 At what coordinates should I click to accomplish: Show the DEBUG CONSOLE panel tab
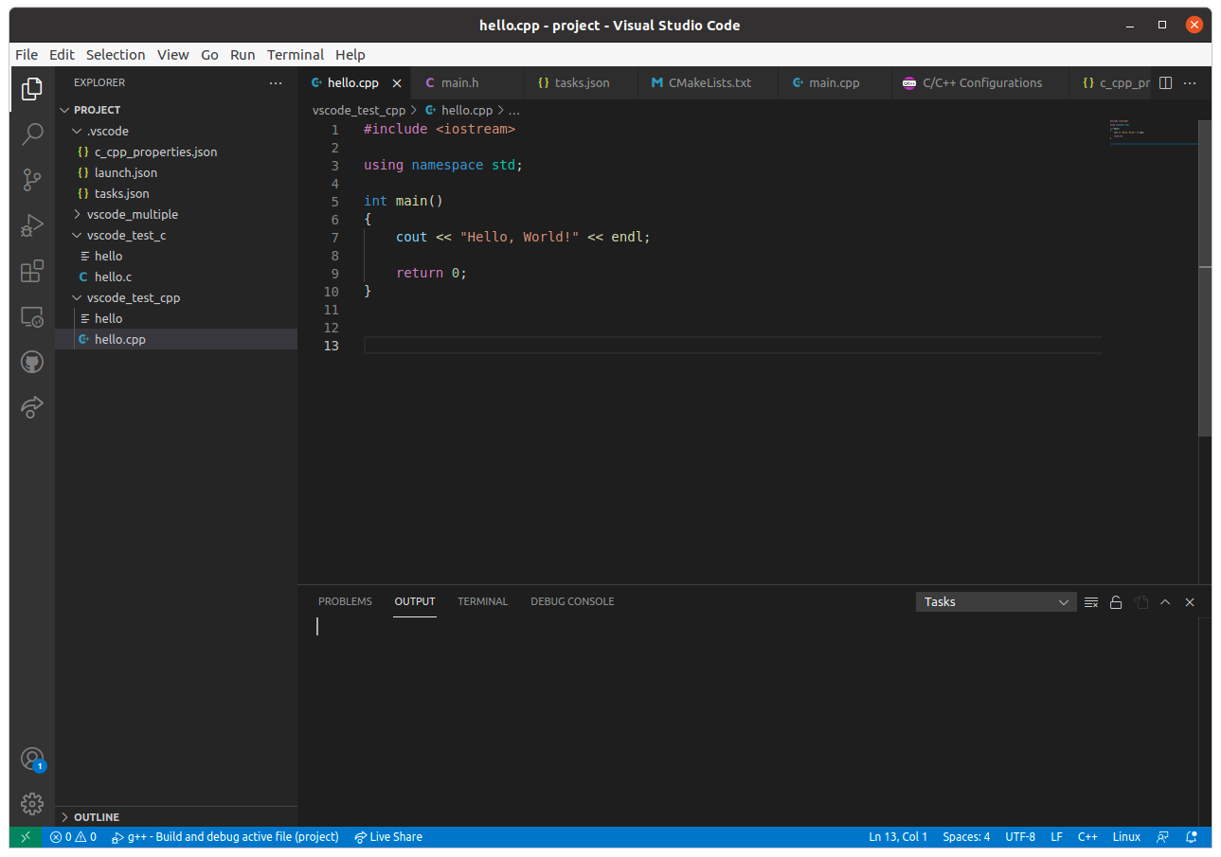pos(572,601)
